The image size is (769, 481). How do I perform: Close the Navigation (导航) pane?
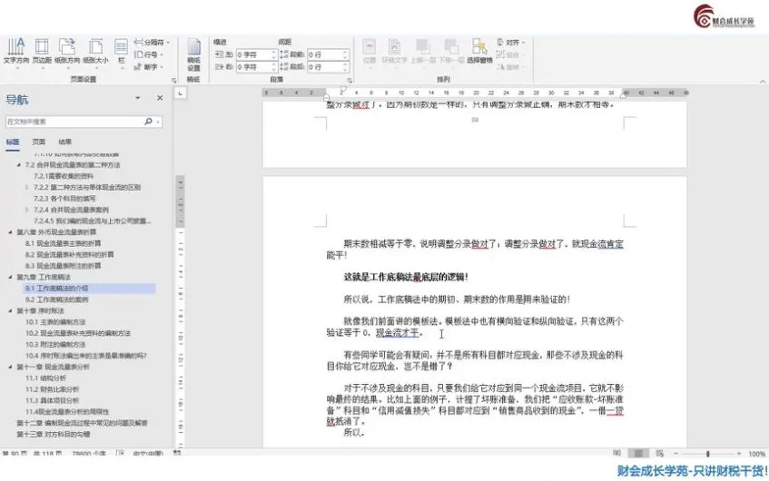click(160, 98)
